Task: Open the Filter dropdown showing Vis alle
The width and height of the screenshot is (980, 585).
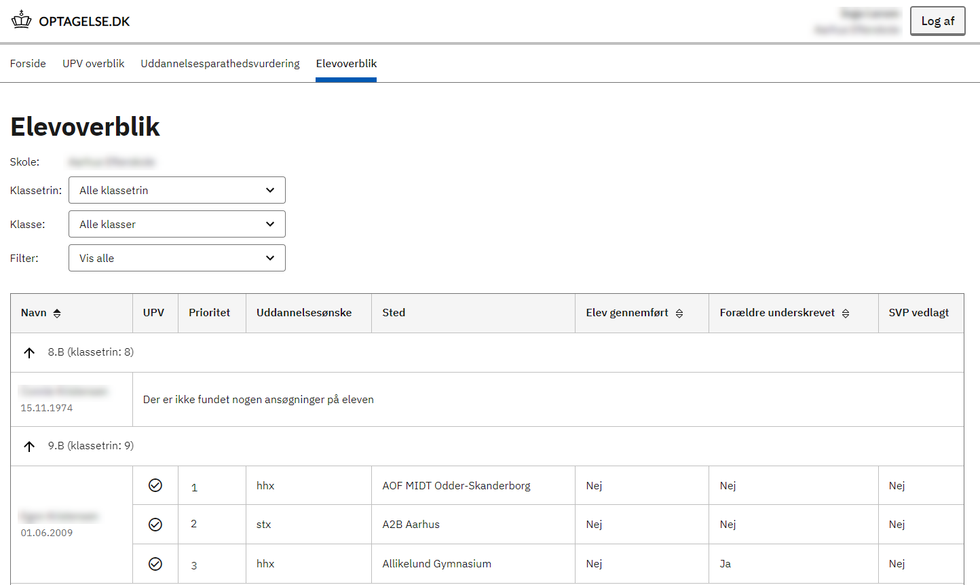Action: (x=177, y=258)
